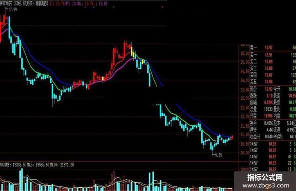This screenshot has height=191, width=296.
Task: Select the 14:57 trade row with volume 20
Action: 273,163
